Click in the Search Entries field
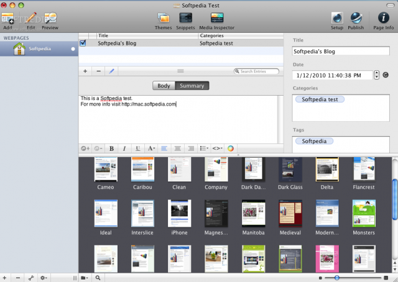The width and height of the screenshot is (398, 282). point(256,71)
